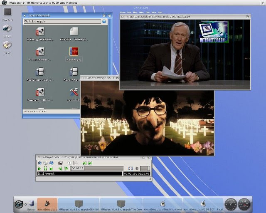266x213 pixels.
Task: Skip to previous track in MPlayer
Action: point(84,163)
